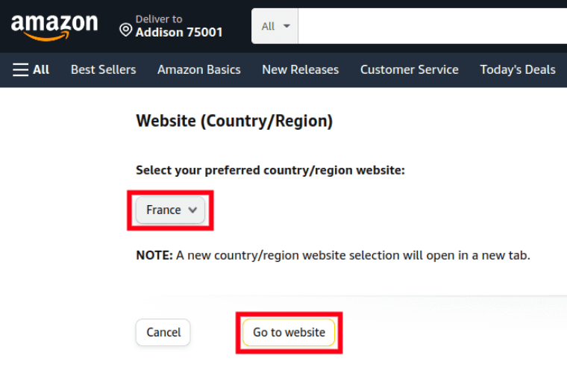Click the NOTE text about new tab

pos(333,255)
